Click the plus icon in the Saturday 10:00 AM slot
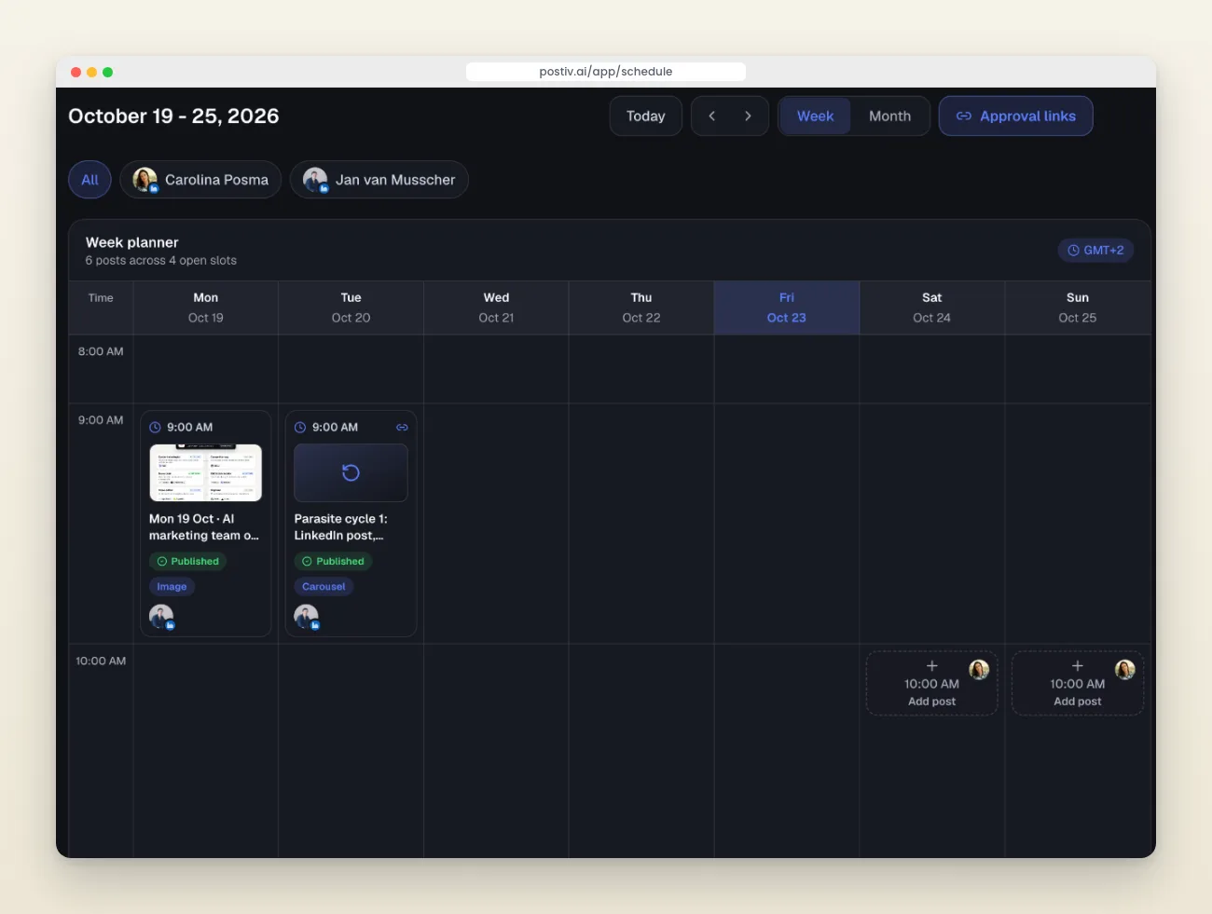The width and height of the screenshot is (1212, 914). click(x=931, y=665)
